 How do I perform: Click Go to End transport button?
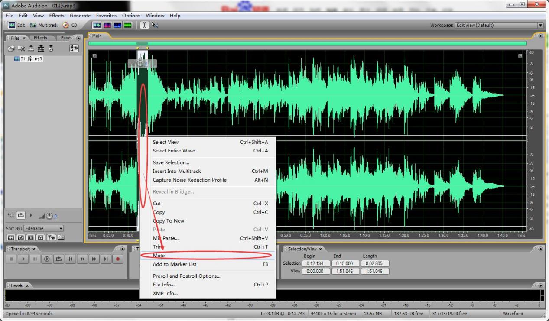click(106, 259)
